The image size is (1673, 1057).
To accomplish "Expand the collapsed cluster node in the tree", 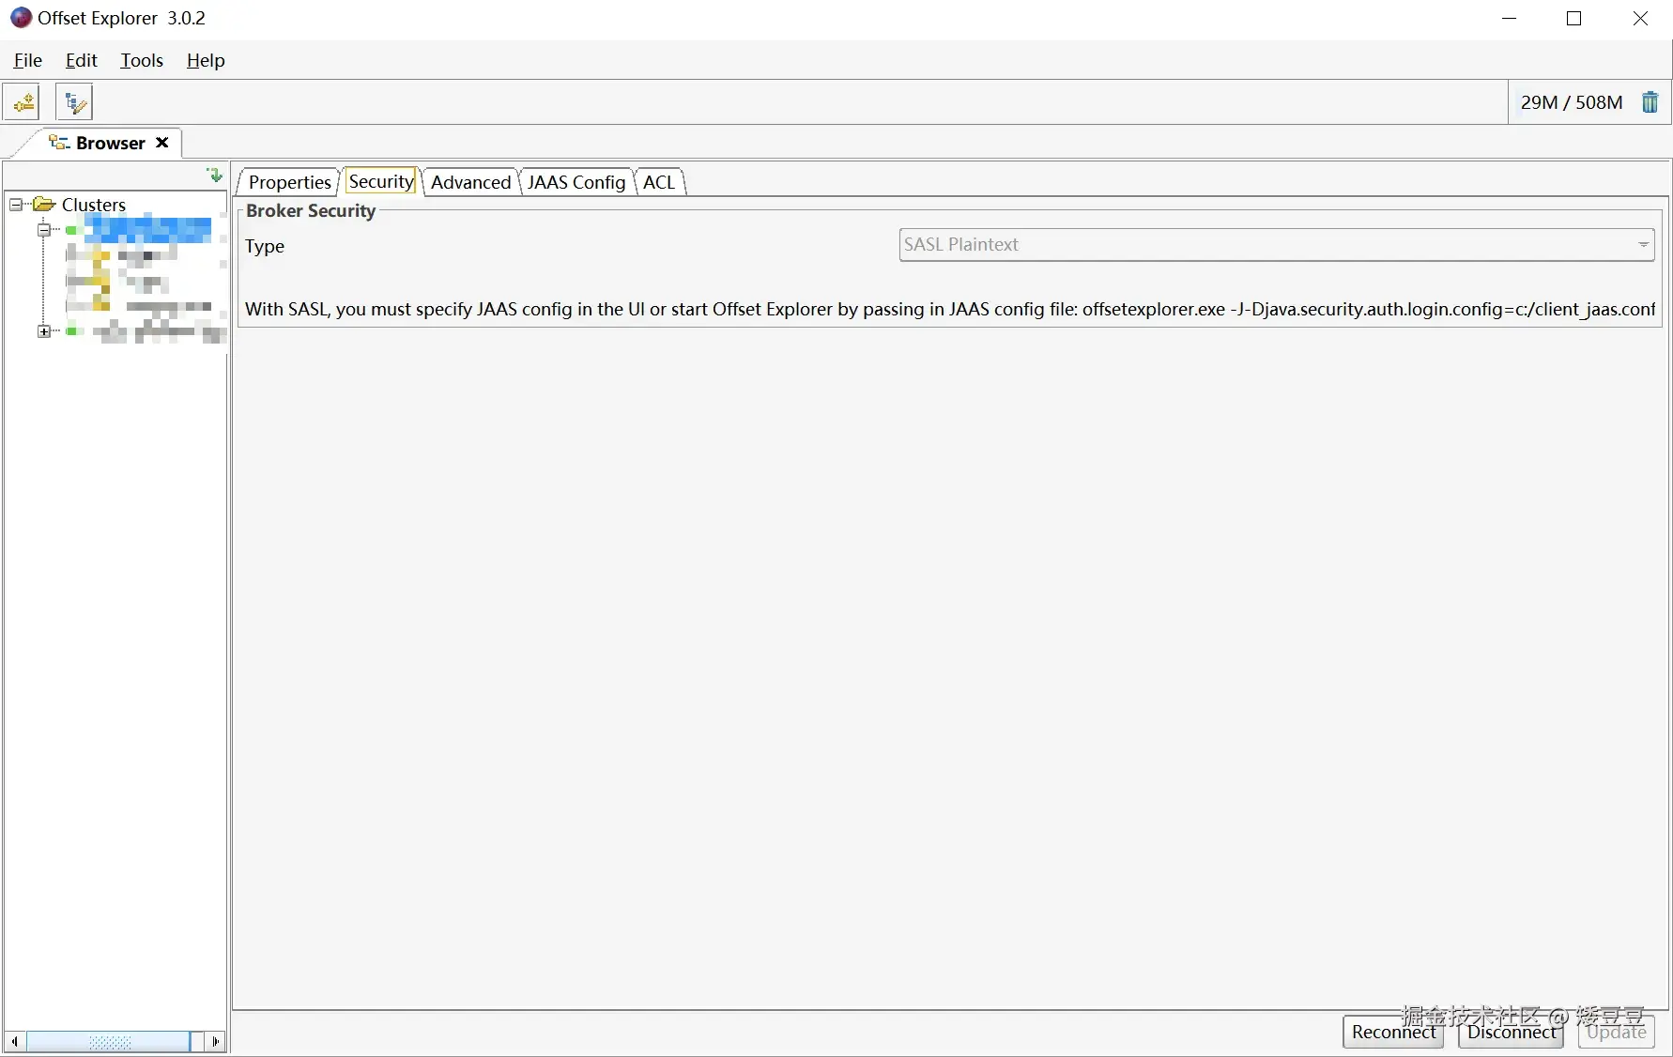I will point(43,331).
